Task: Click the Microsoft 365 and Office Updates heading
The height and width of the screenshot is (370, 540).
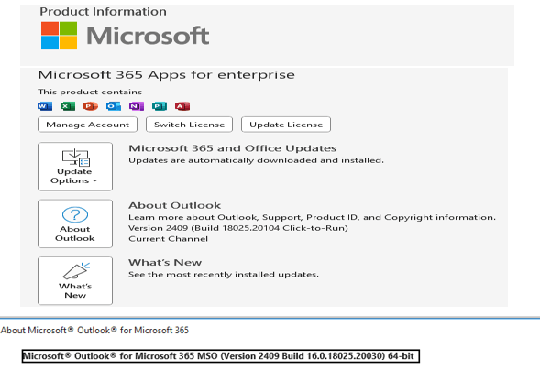Action: pos(233,148)
